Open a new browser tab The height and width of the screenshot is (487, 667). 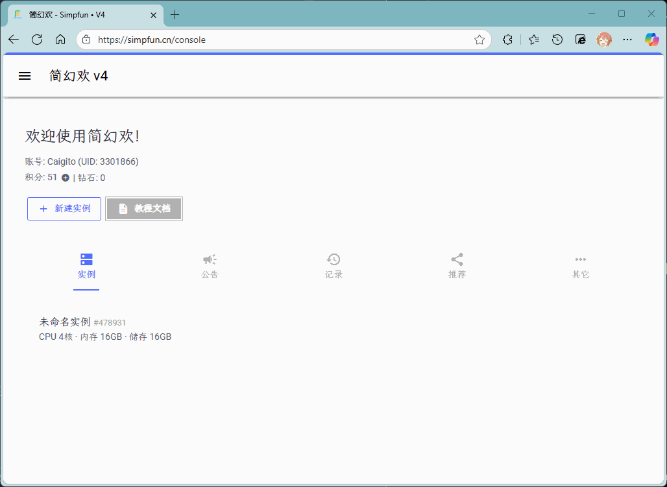coord(175,15)
